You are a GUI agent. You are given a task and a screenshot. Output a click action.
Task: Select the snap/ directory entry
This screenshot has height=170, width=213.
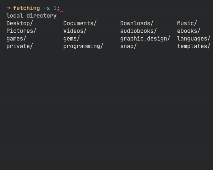129,46
